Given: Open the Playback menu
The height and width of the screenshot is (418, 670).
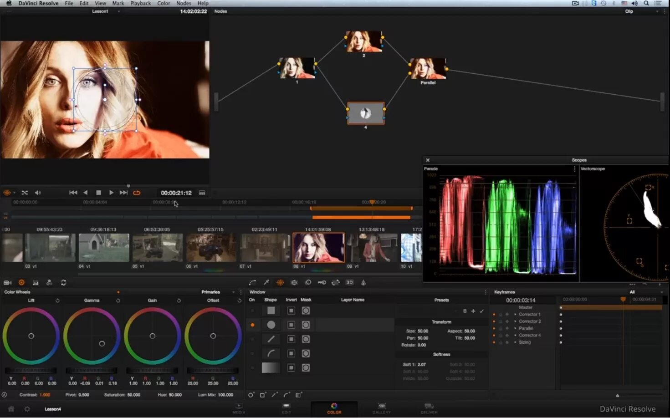Looking at the screenshot, I should [x=140, y=3].
